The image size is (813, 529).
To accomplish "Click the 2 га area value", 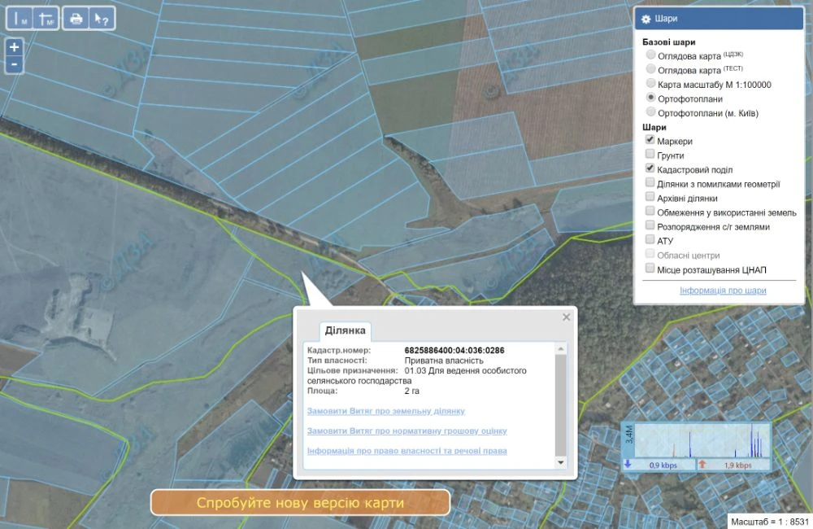I will pos(411,391).
